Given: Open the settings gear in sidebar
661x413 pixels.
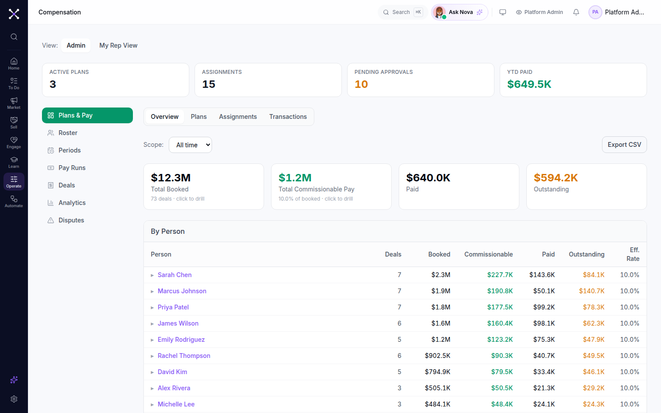Looking at the screenshot, I should 14,399.
